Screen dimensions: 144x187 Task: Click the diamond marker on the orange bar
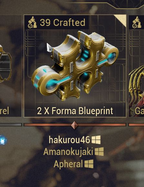pos(75,125)
